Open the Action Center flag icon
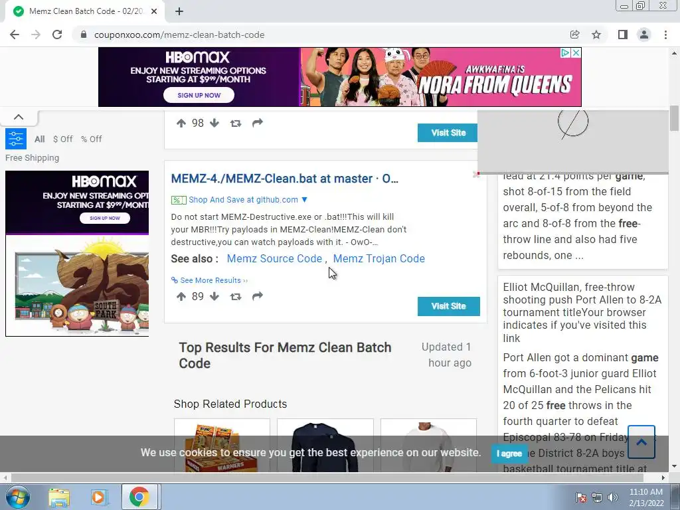This screenshot has width=680, height=510. [581, 497]
